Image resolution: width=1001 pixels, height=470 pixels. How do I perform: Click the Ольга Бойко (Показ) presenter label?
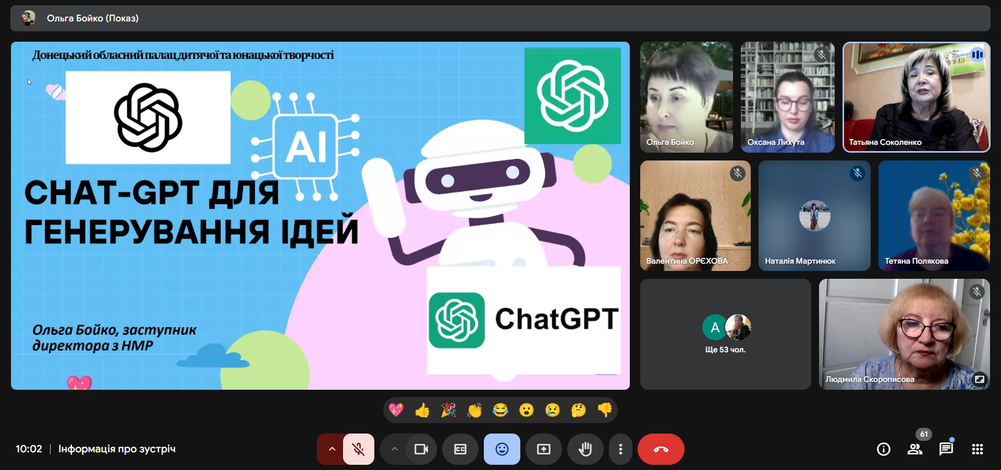(93, 18)
